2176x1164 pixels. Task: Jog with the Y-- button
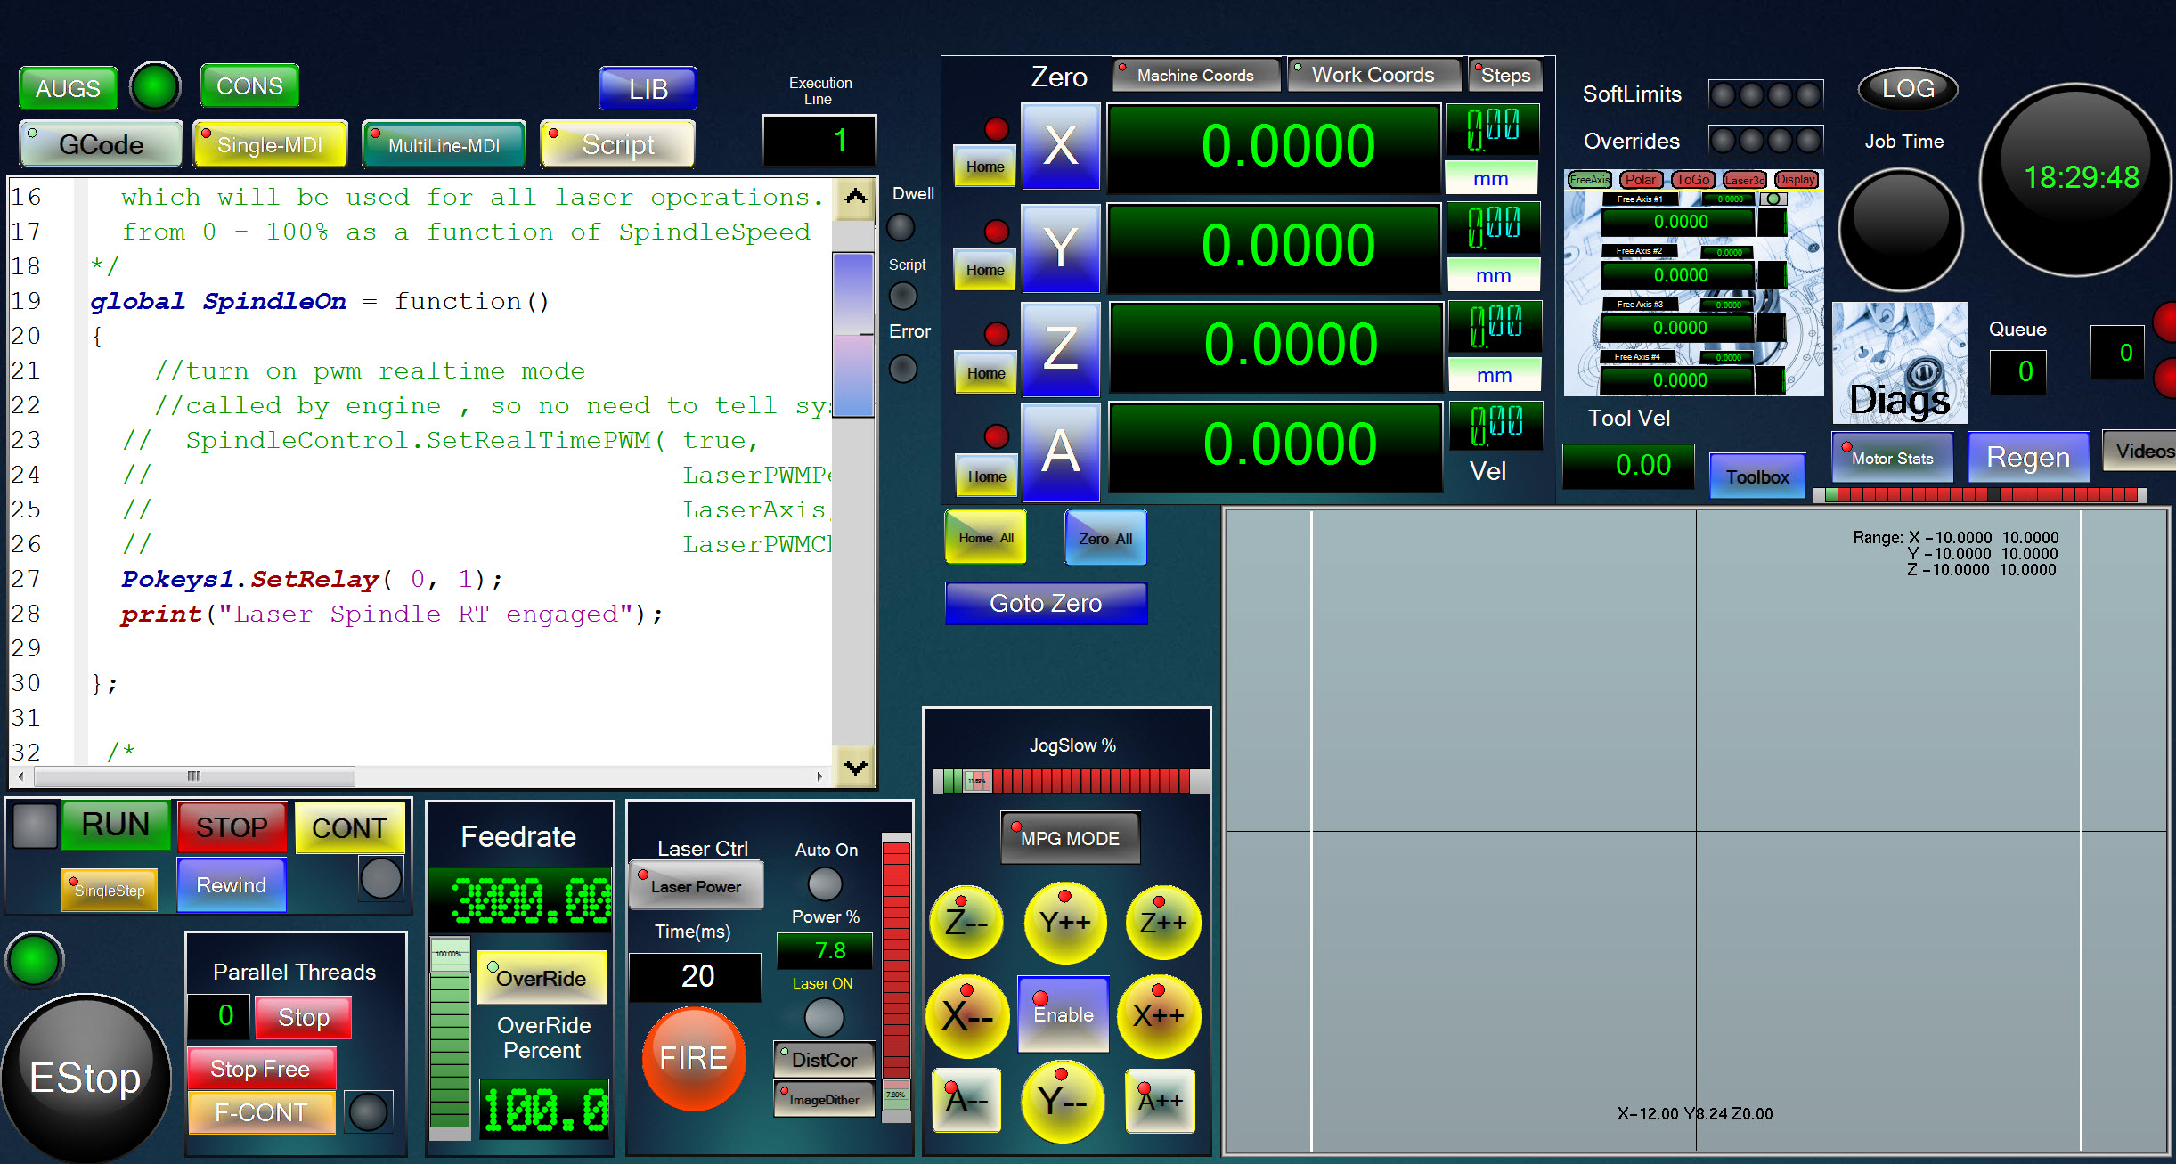[1062, 1102]
